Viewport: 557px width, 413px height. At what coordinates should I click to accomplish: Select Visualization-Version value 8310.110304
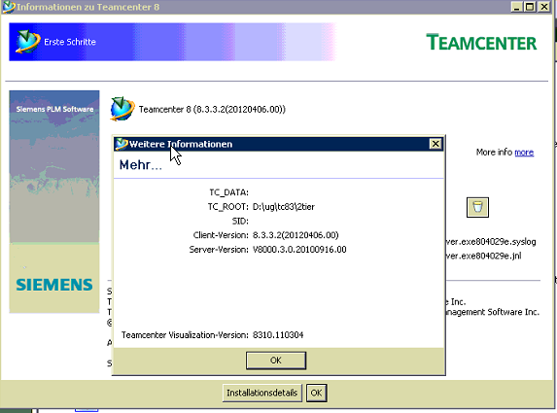pyautogui.click(x=278, y=335)
